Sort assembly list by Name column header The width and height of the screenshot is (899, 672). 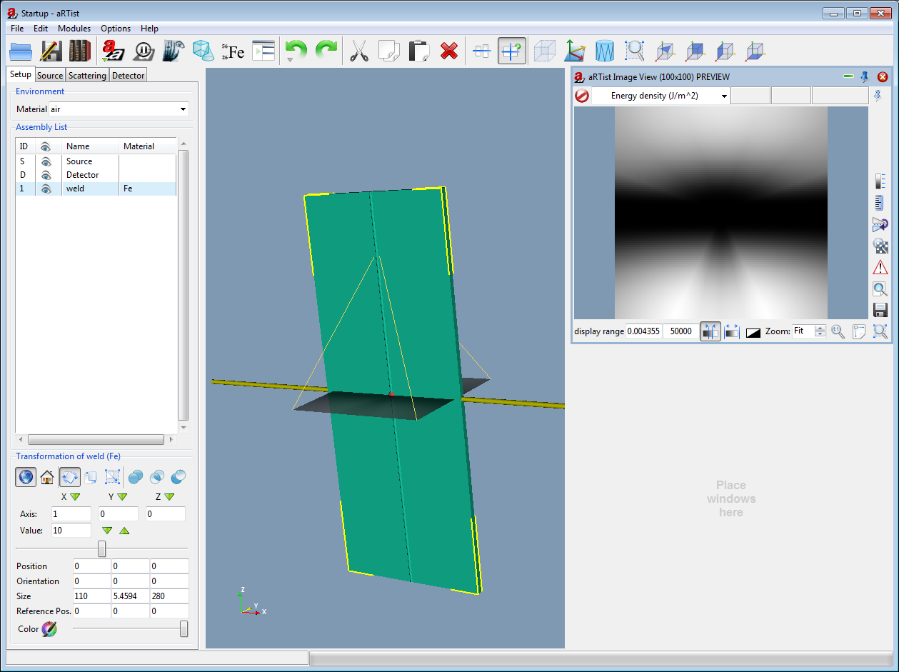tap(91, 146)
